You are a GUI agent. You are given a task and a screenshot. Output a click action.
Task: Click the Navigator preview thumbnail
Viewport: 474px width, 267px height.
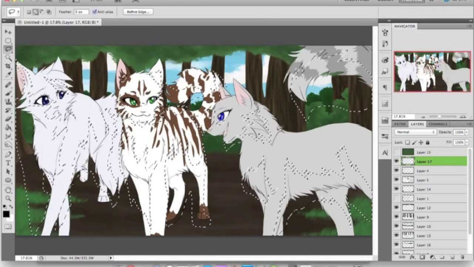pos(432,72)
